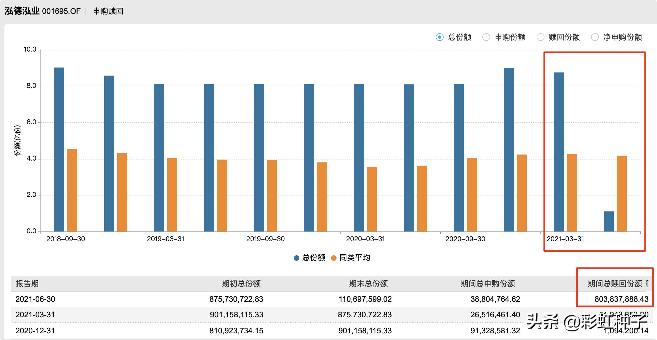Click the 2019-09-30 axis date label
657x340 pixels.
pyautogui.click(x=265, y=239)
